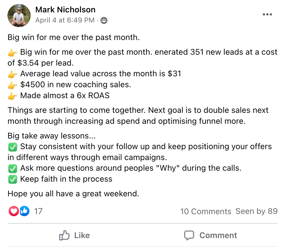Click the blue thumbs-up reaction icon
This screenshot has height=247, width=283.
(24, 211)
